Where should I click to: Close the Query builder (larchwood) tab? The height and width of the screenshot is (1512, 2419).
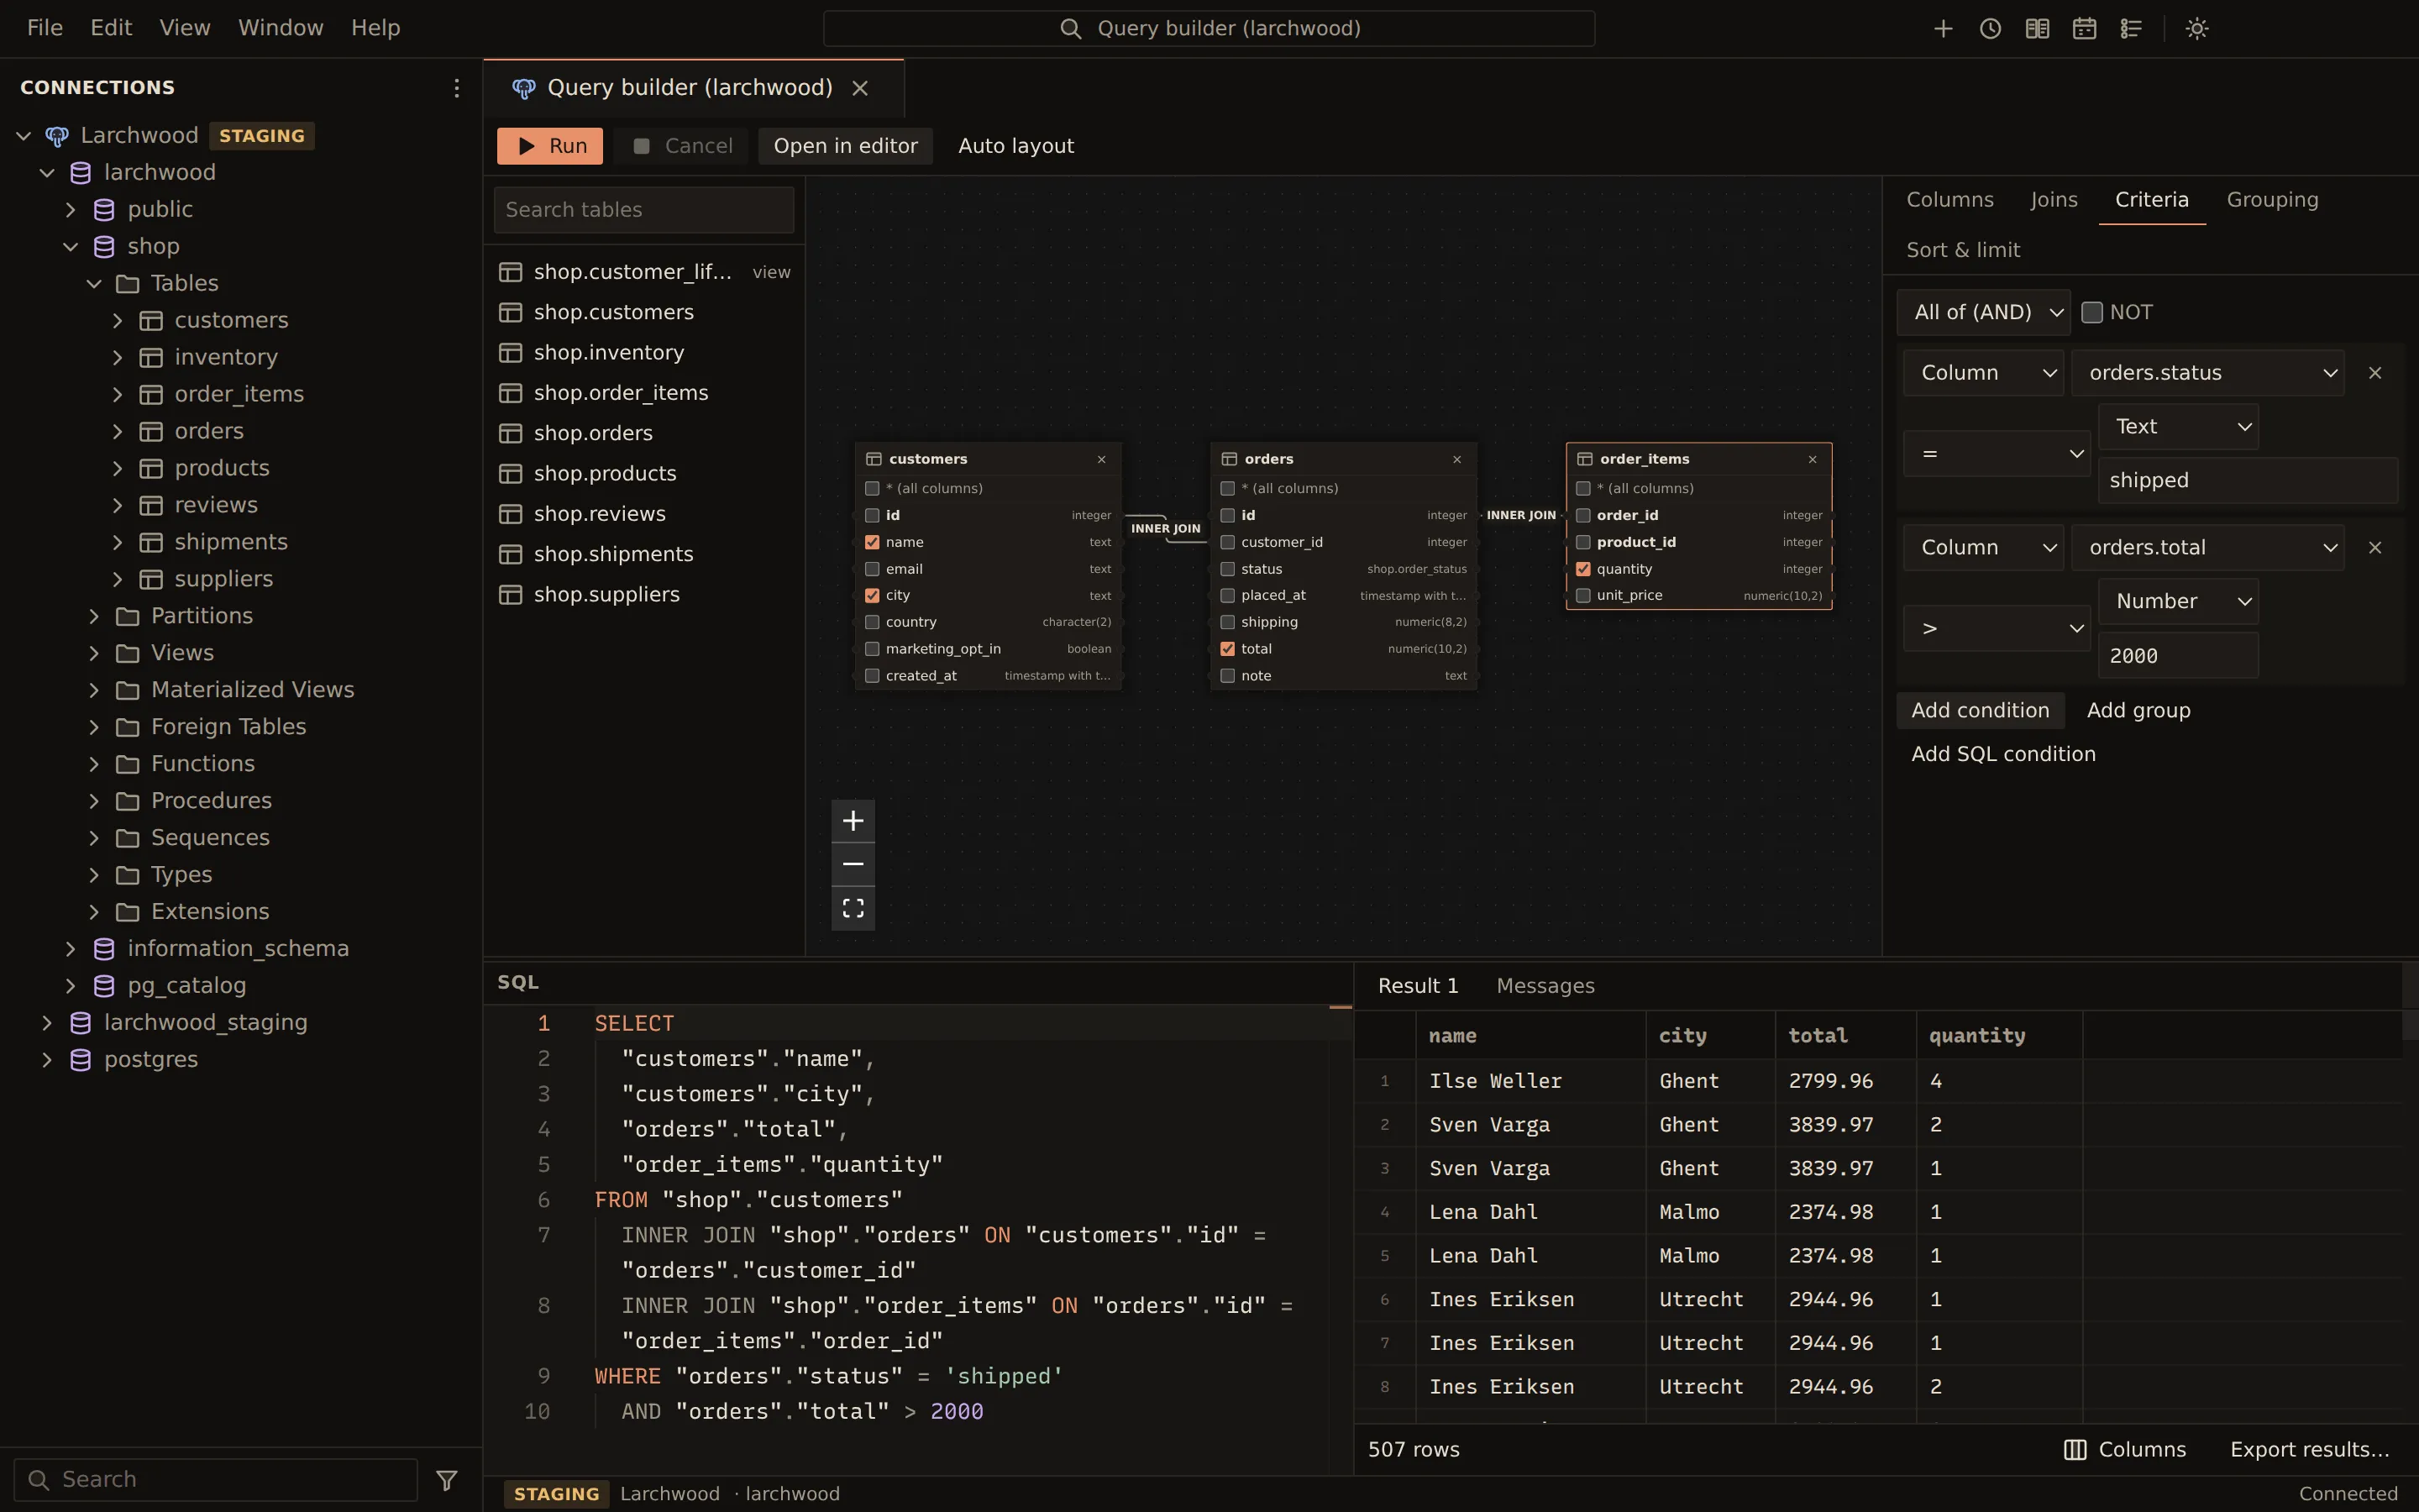coord(859,88)
